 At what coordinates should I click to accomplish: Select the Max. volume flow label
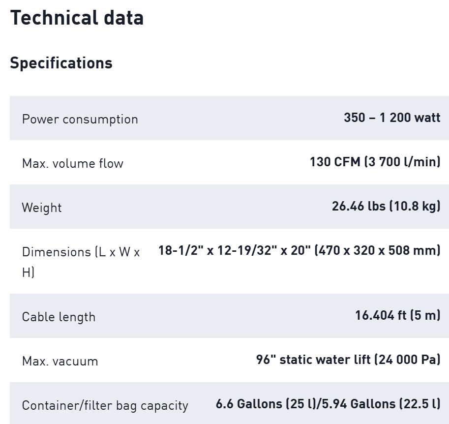72,163
